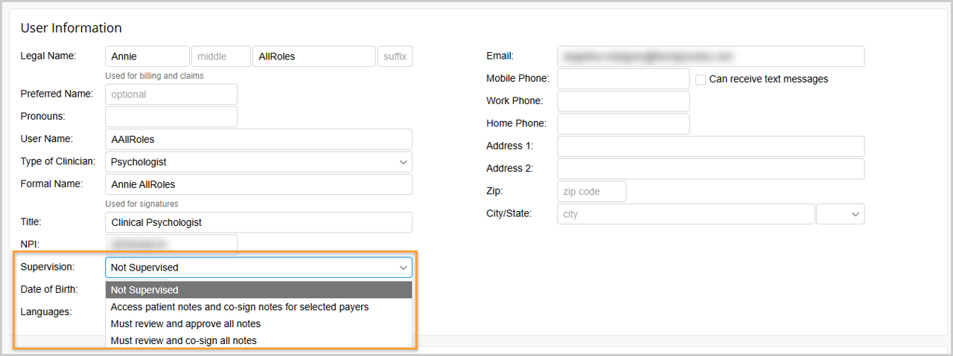The width and height of the screenshot is (953, 356).
Task: Focus the Address 1 field
Action: 710,146
